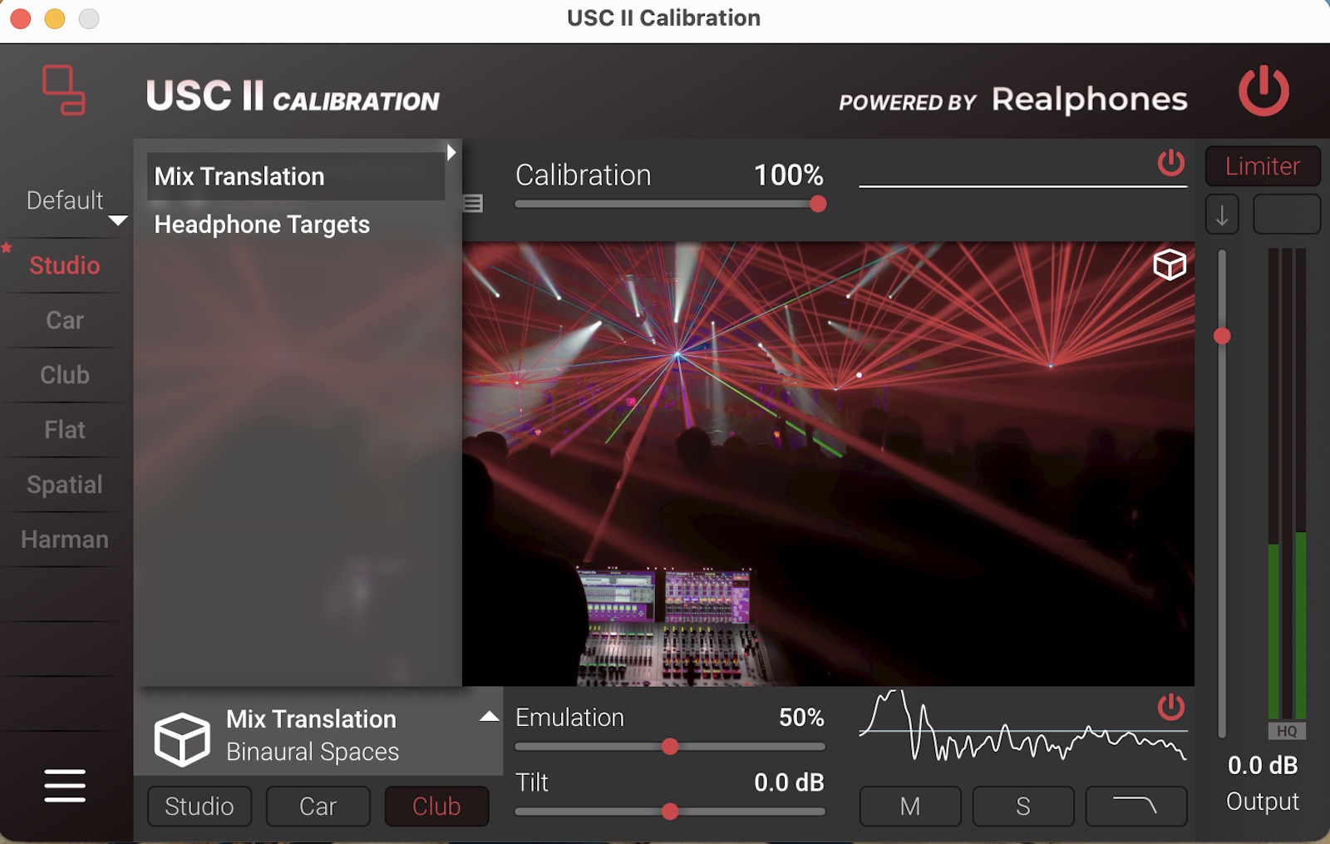Click the list icon next to Calibration slider
The image size is (1330, 844).
[x=472, y=203]
